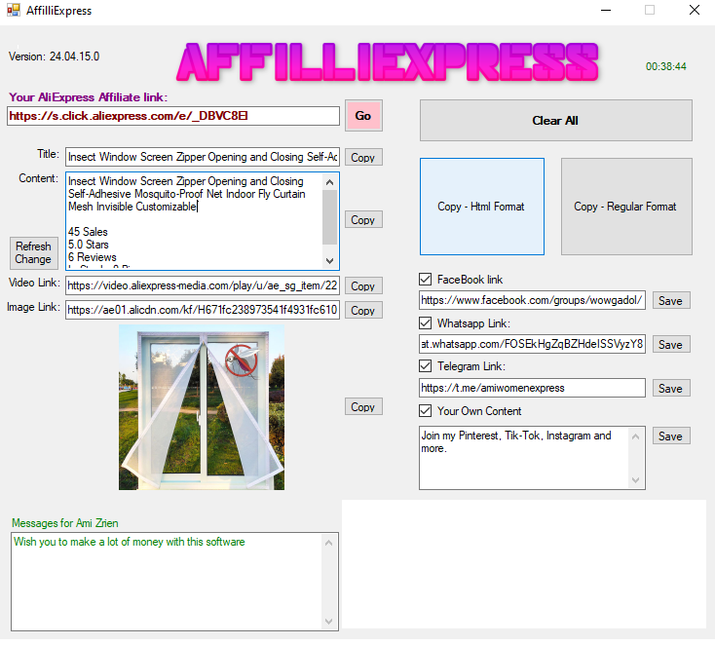Copy the Content text box

(363, 220)
